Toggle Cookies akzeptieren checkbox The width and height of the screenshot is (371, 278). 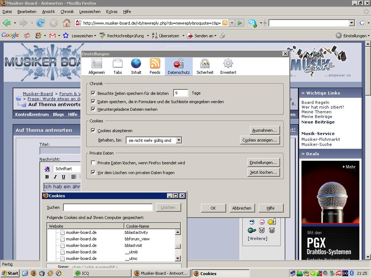[x=93, y=130]
